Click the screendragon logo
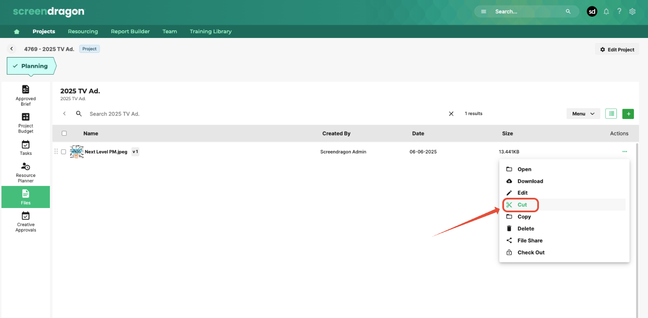648x318 pixels. 49,12
